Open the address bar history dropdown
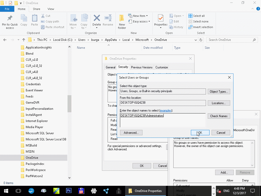Screen dimensions: 261x196 (195, 40)
